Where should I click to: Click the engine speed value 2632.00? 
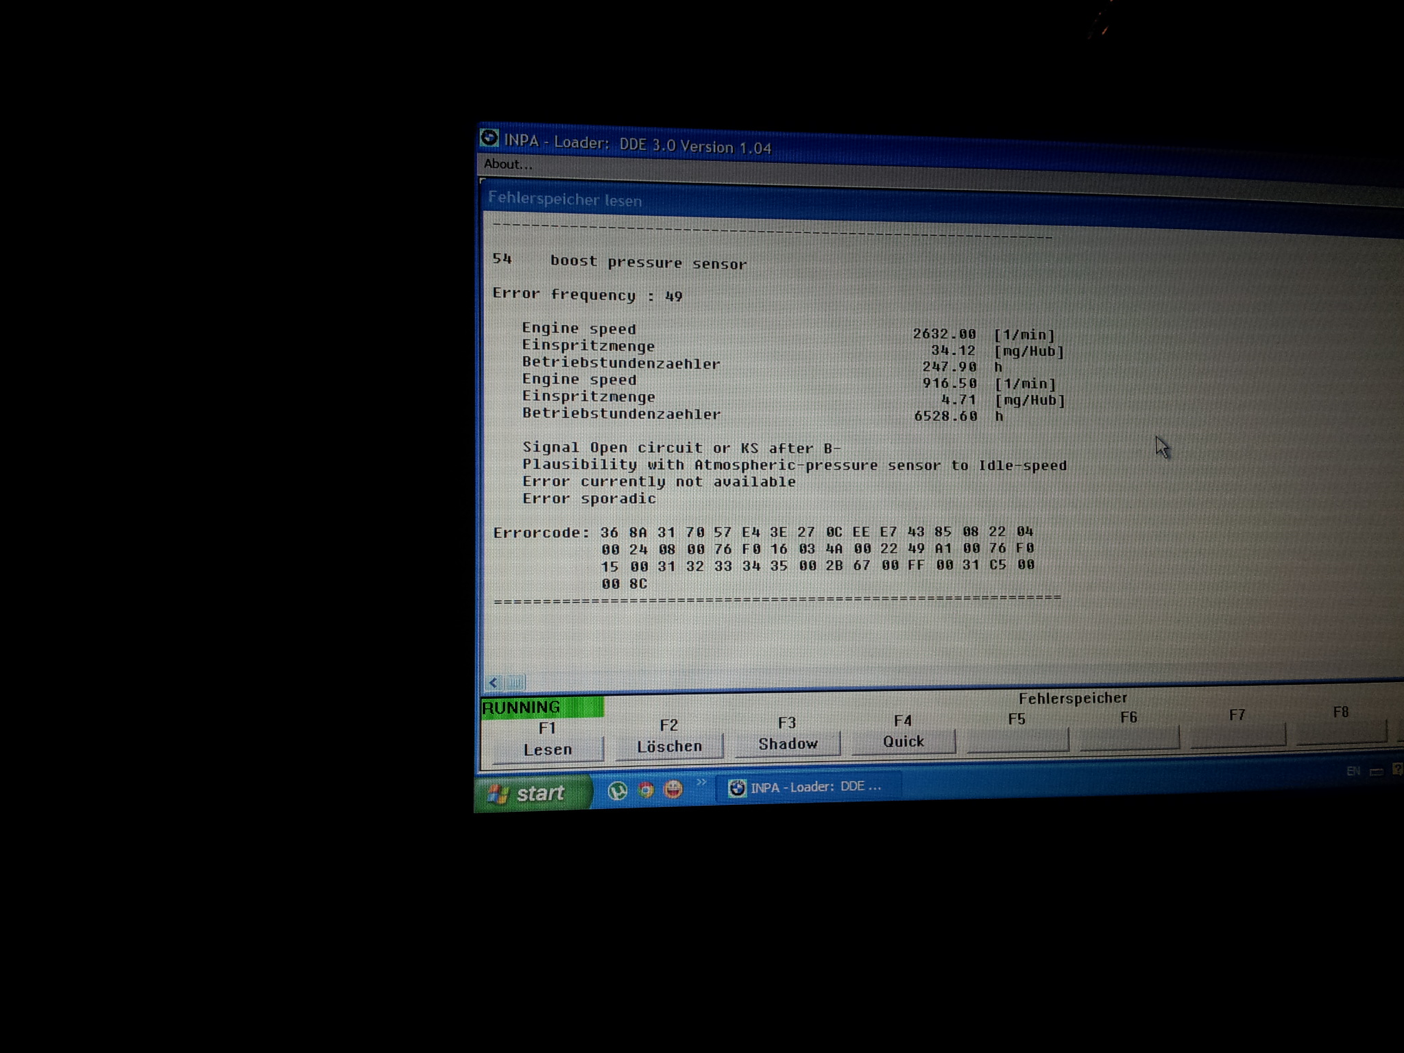[944, 334]
